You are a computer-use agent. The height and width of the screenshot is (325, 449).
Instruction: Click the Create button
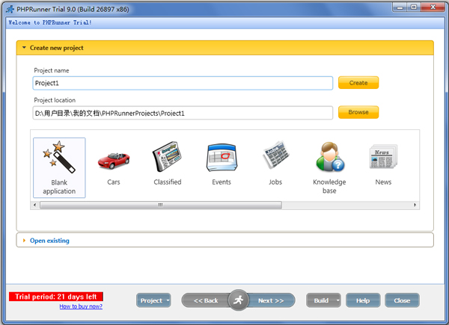tap(358, 83)
